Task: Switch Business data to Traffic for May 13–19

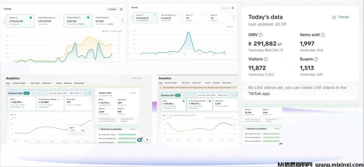Action: pos(33,93)
